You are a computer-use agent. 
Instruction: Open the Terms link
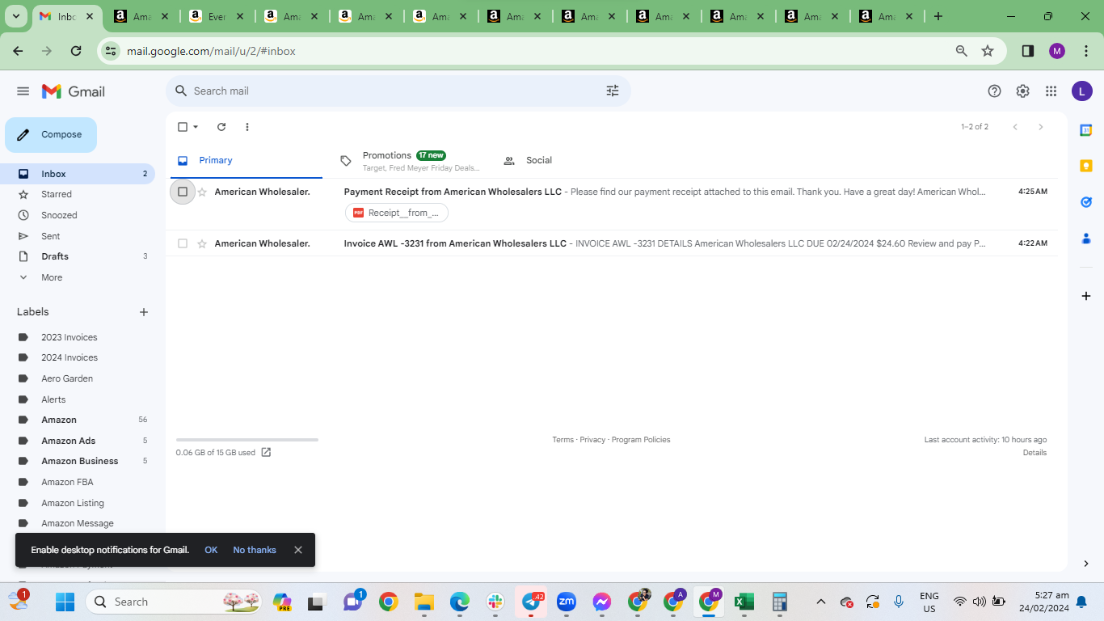point(563,440)
